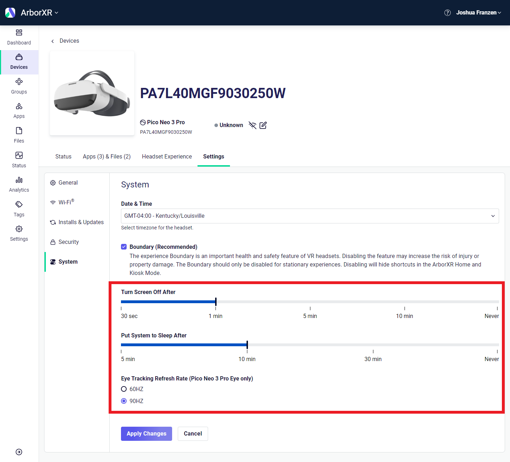510x462 pixels.
Task: Select the System settings section
Action: click(x=77, y=262)
